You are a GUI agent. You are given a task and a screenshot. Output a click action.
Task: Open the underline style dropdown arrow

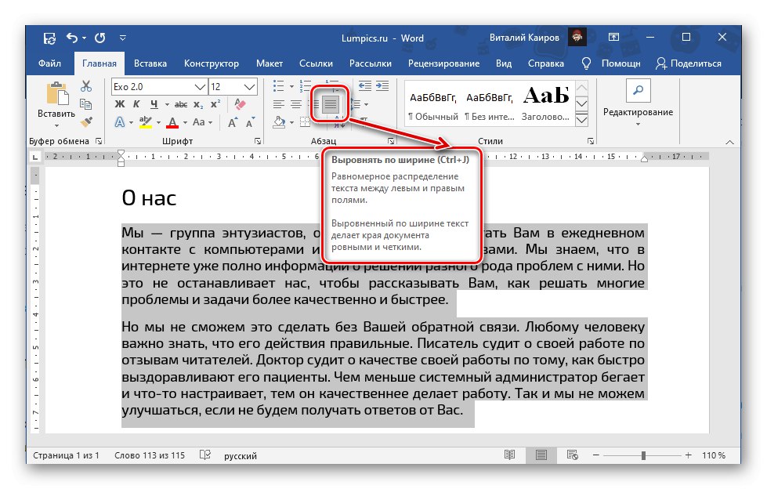[165, 104]
